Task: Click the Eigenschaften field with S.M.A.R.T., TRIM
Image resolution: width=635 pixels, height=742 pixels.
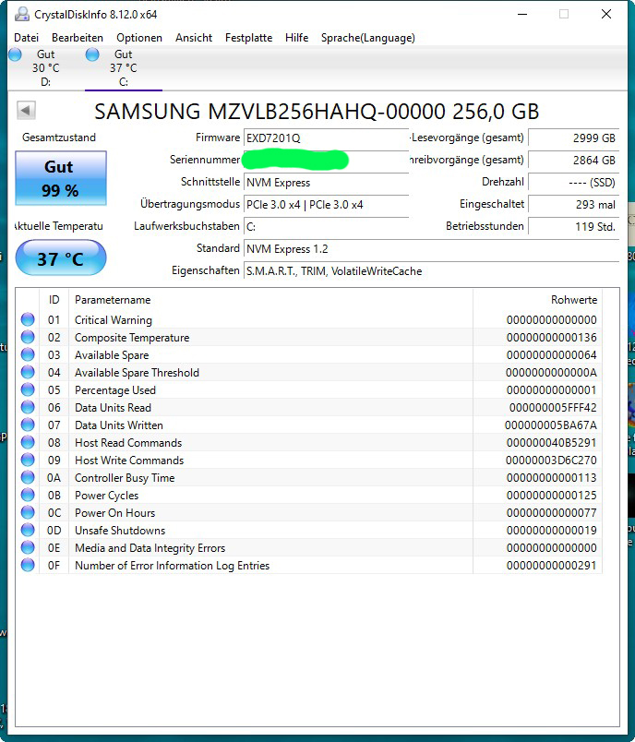Action: [431, 271]
